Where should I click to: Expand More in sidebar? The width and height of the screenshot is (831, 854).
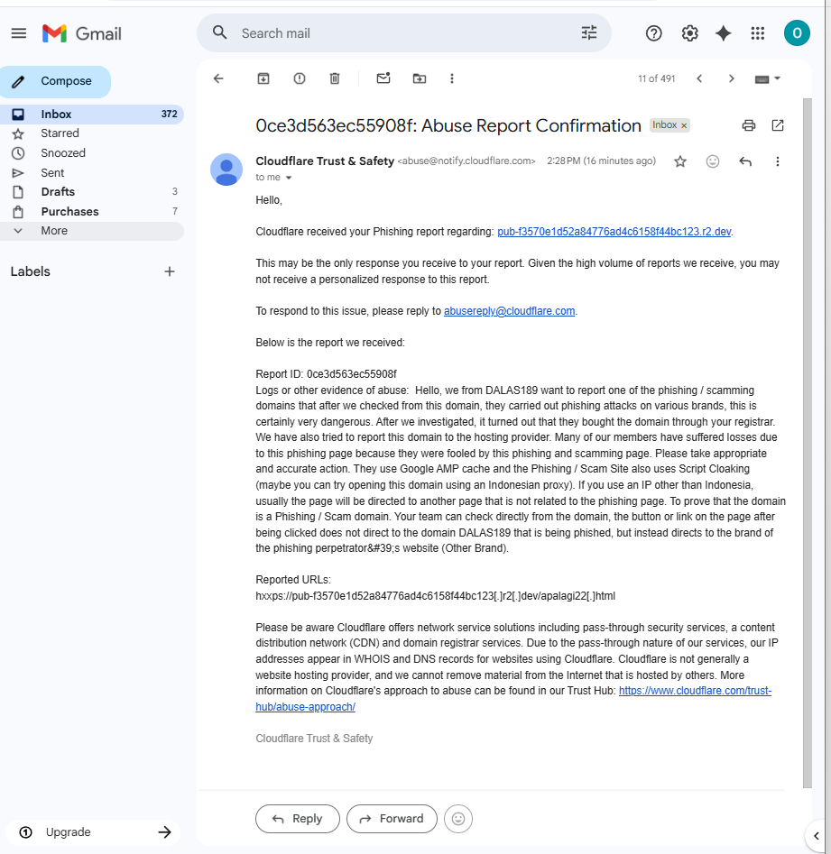coord(91,230)
